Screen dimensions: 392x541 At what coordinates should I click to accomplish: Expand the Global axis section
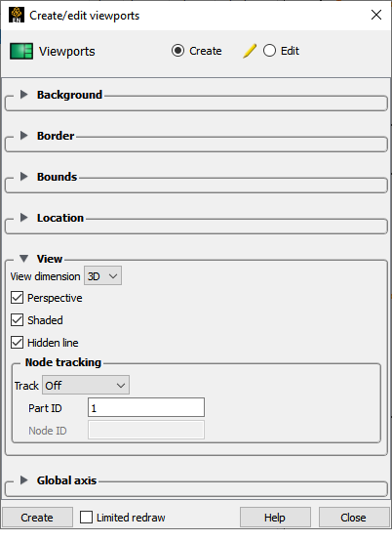(23, 479)
